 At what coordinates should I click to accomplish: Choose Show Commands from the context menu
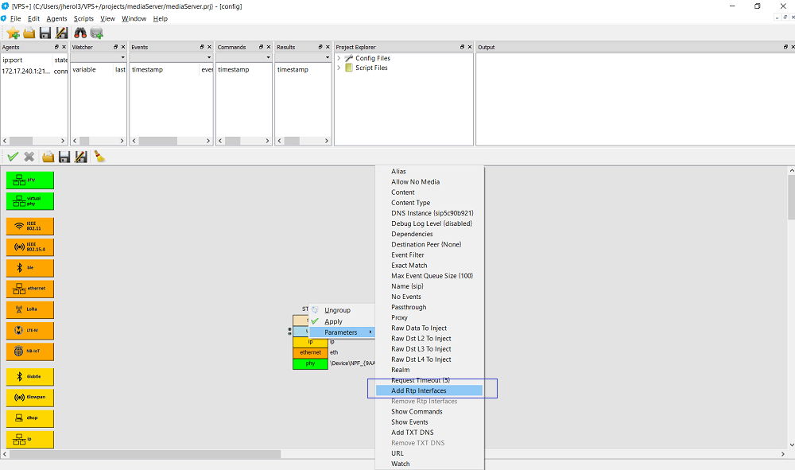click(417, 411)
